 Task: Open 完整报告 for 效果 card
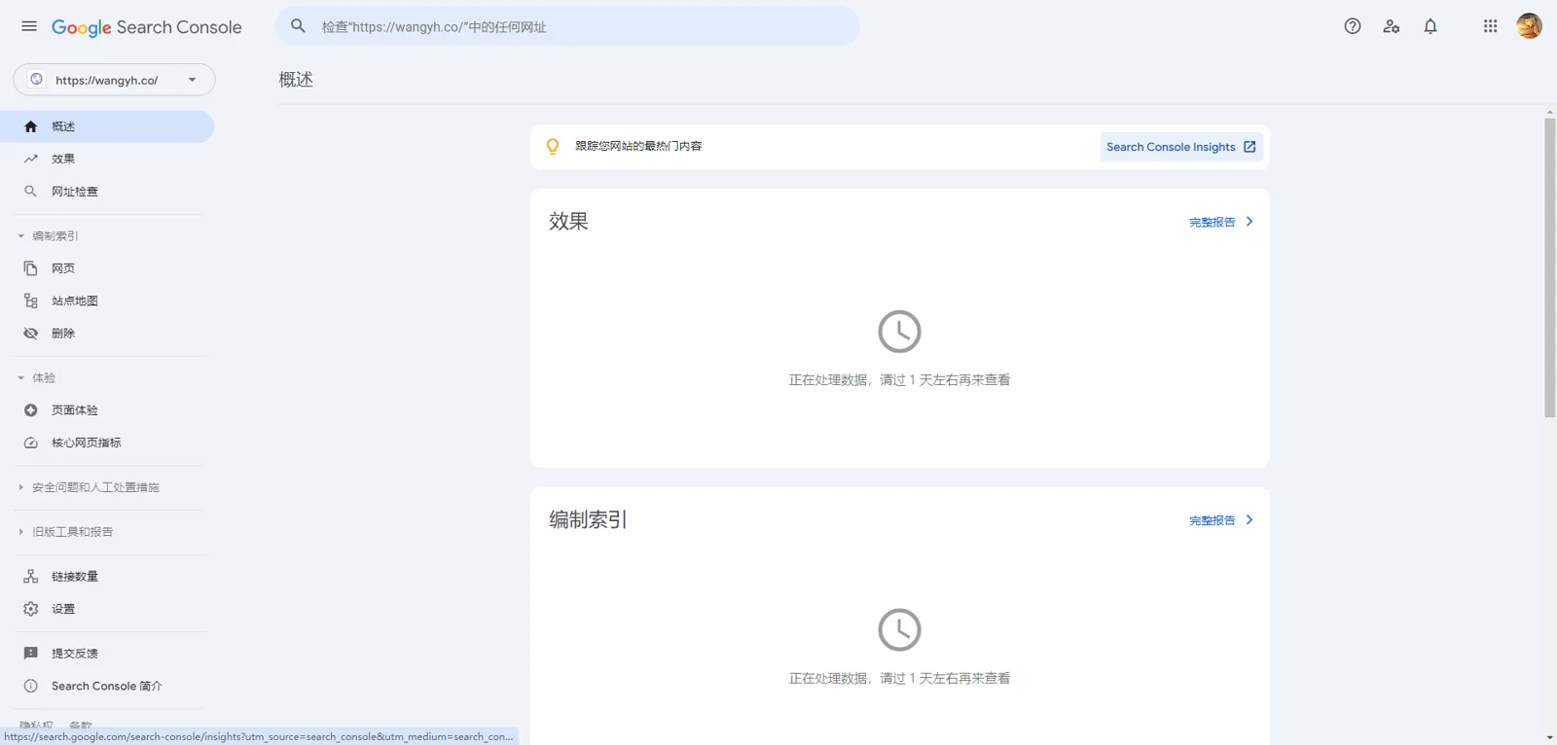click(1220, 223)
